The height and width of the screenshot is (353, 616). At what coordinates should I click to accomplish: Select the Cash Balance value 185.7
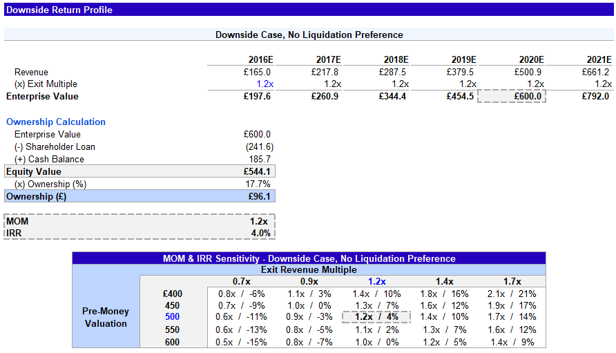coord(258,160)
